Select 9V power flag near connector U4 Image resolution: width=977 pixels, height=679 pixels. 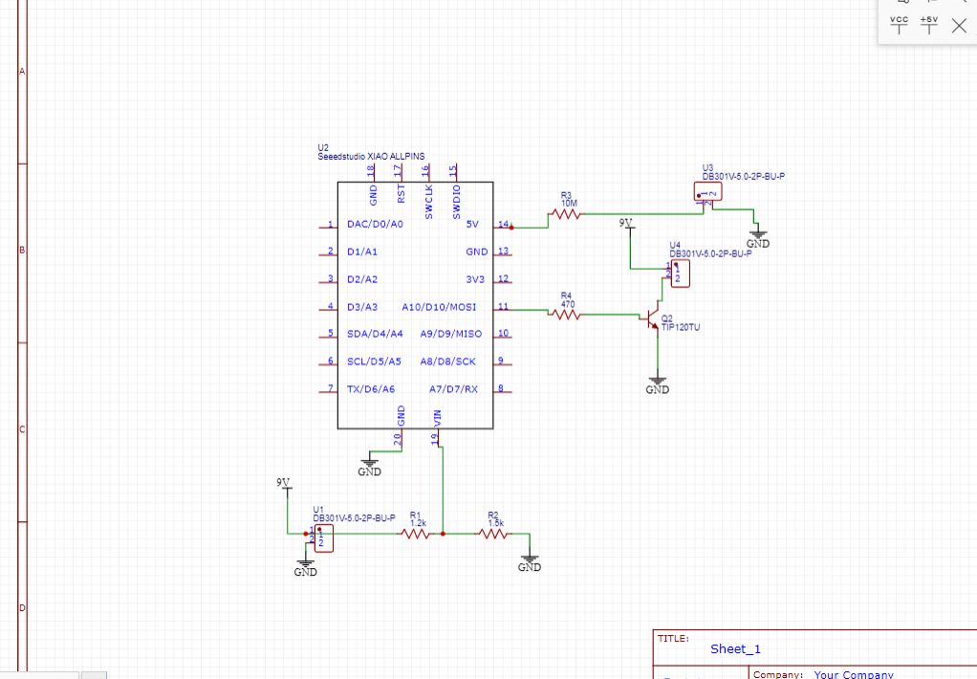(x=626, y=226)
